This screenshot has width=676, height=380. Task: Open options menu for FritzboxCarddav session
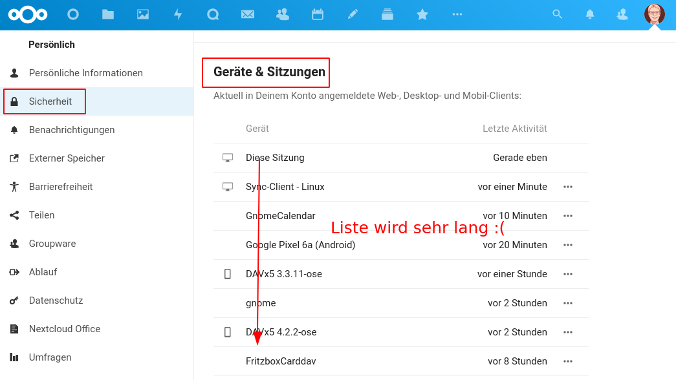(x=568, y=361)
